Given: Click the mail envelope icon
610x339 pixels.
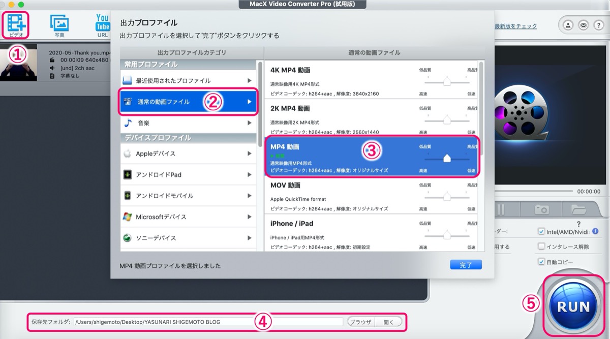Looking at the screenshot, I should (583, 25).
